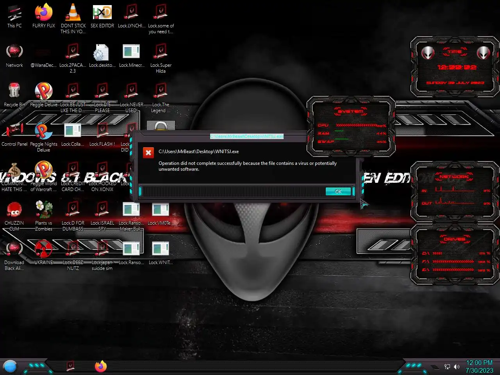The width and height of the screenshot is (500, 375).
Task: Open the Network desktop icon
Action: 14,56
